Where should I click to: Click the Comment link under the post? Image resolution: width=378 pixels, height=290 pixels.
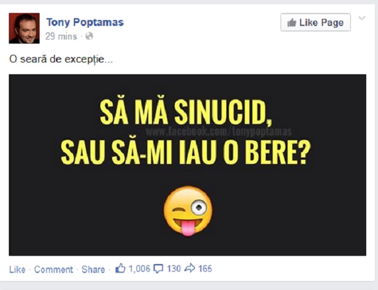click(53, 269)
